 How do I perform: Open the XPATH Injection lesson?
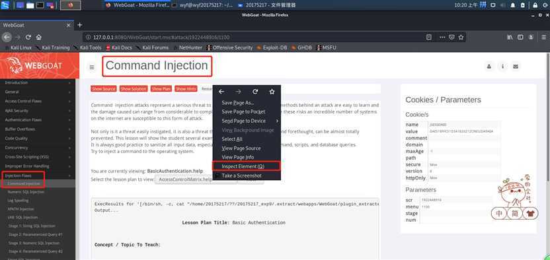[x=21, y=209]
